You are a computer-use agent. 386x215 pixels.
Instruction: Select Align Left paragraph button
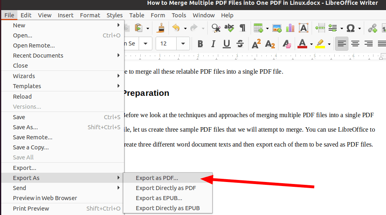point(342,44)
